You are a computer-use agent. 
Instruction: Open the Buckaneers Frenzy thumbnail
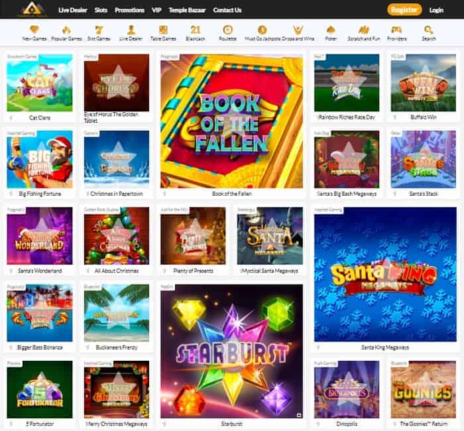click(x=117, y=313)
